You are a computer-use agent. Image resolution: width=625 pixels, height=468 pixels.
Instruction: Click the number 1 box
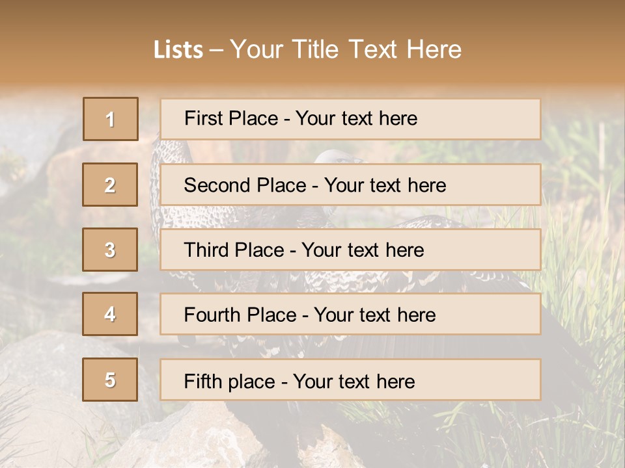[111, 119]
